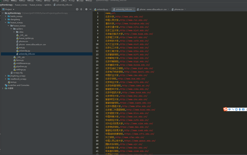Expand the dangdang folder
This screenshot has width=247, height=155.
pyautogui.click(x=6, y=19)
